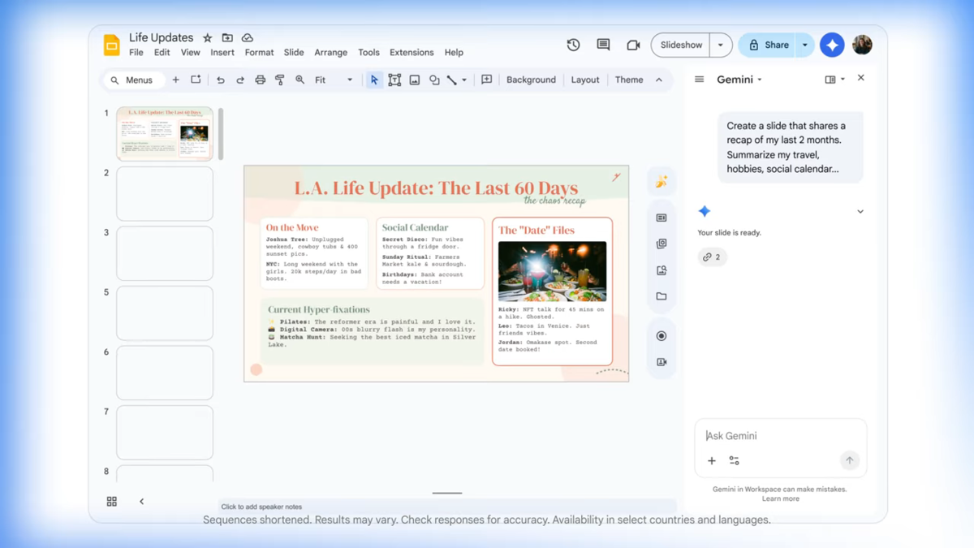The width and height of the screenshot is (974, 548).
Task: Open the comments icon in header
Action: [603, 45]
